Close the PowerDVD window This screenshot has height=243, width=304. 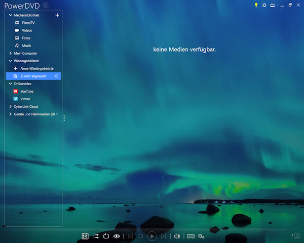(298, 5)
